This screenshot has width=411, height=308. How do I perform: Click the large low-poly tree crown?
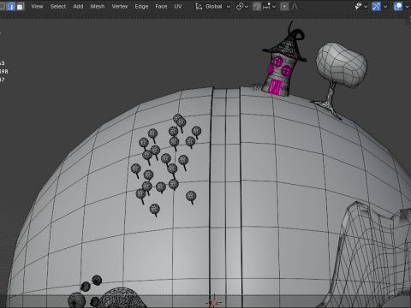[342, 65]
